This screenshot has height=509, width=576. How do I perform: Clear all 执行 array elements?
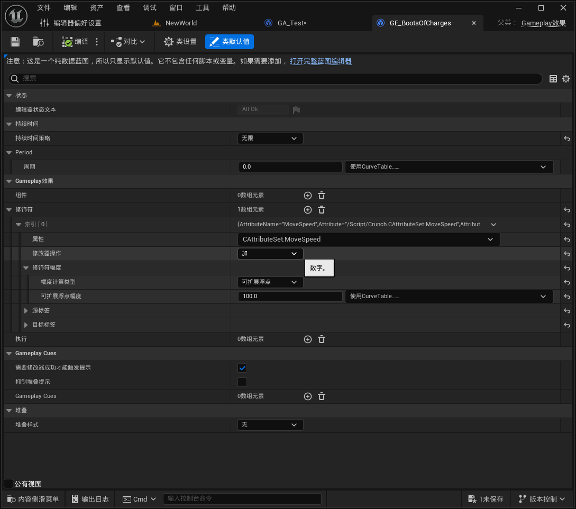tap(322, 339)
